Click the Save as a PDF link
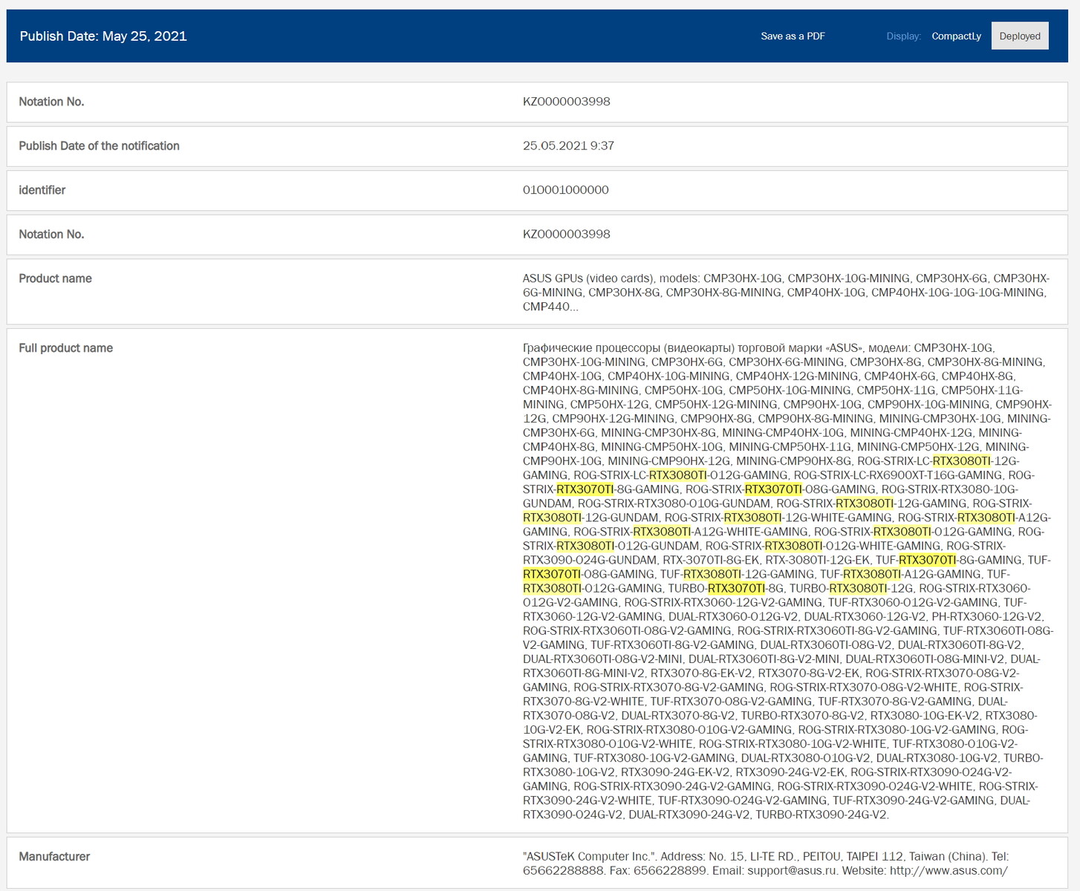Image resolution: width=1080 pixels, height=891 pixels. pyautogui.click(x=793, y=36)
